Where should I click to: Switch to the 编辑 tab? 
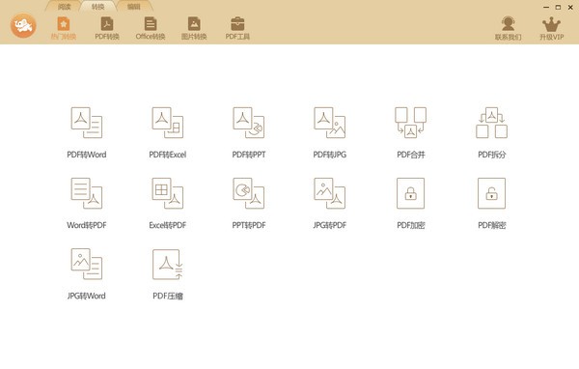[x=134, y=7]
